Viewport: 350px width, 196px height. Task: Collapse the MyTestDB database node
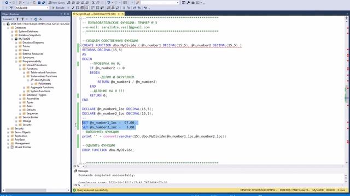(12, 39)
